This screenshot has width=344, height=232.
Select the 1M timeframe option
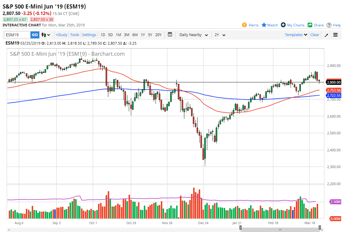[118, 35]
